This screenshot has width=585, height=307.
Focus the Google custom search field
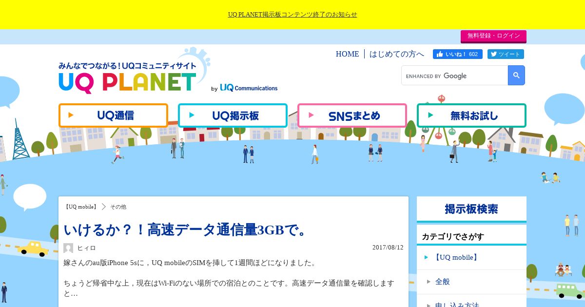coord(454,76)
